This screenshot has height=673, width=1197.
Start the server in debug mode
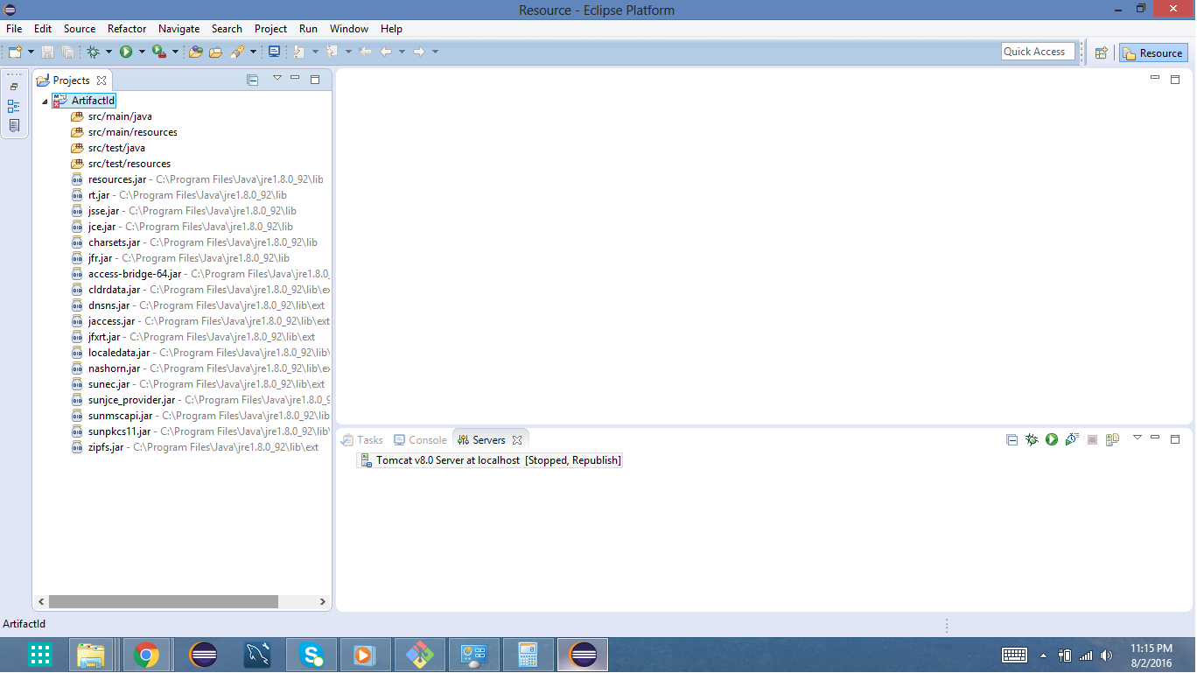tap(1032, 439)
